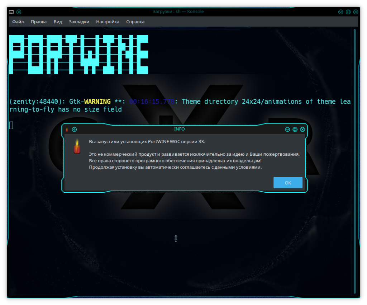
Task: Click the Konsole terminal window icon in titlebar
Action: (x=11, y=12)
